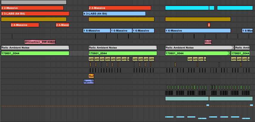
Task: Select the leftmost red 2 2-Massive clip
Action: click(32, 8)
